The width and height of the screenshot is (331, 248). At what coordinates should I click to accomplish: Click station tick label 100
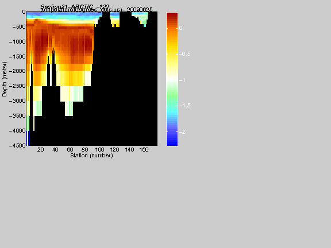point(99,150)
